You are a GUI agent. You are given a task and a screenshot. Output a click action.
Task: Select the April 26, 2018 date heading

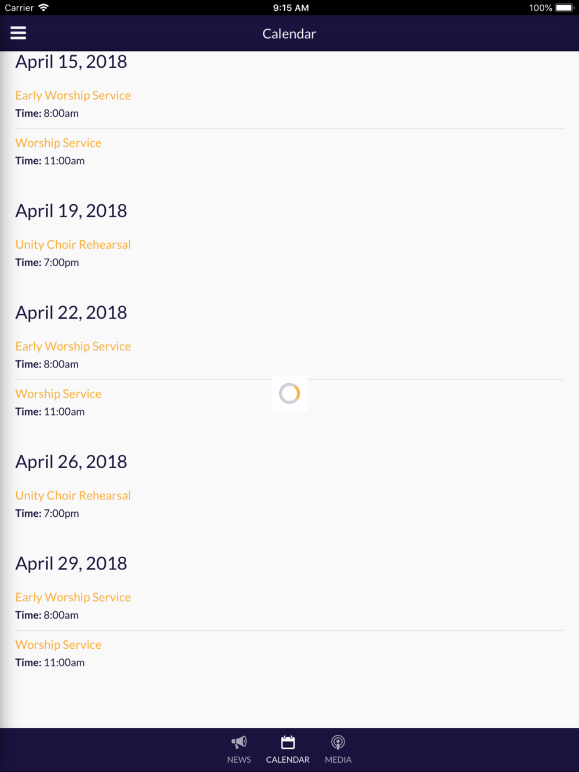(71, 462)
